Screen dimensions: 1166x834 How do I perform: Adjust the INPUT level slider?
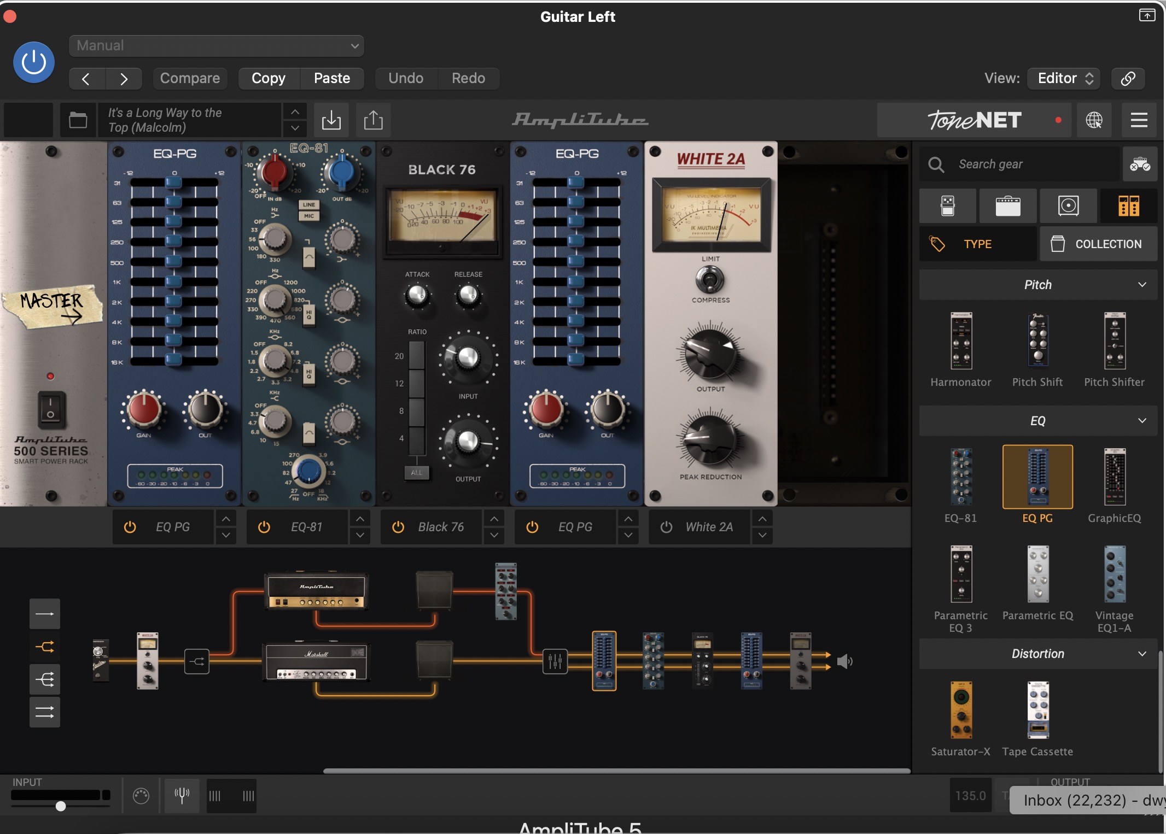coord(61,806)
